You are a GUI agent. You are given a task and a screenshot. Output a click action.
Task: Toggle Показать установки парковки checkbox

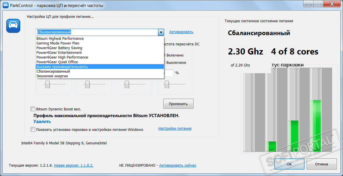(x=33, y=129)
